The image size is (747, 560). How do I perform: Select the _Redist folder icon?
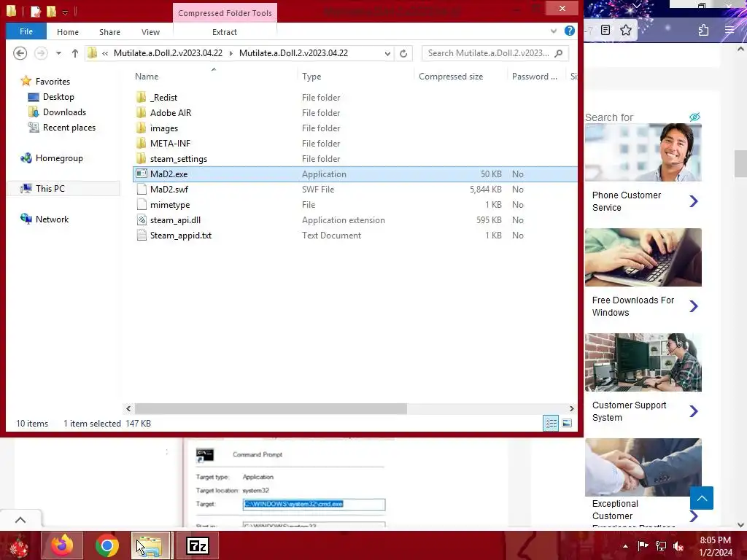(141, 97)
